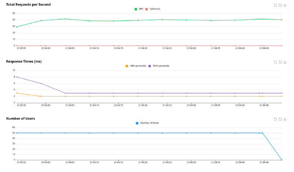Click the green RPS legend color dot

(x=136, y=9)
